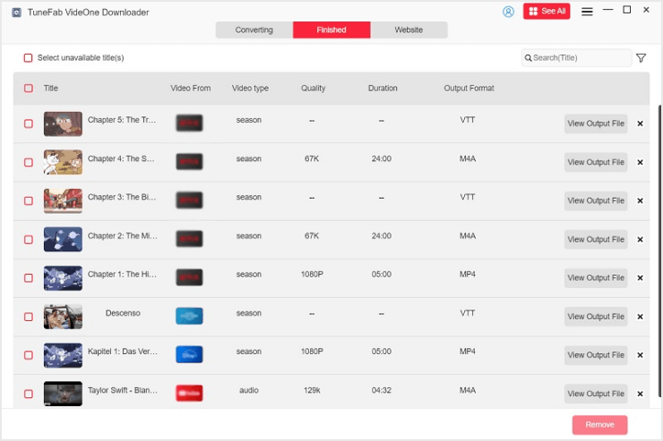663x441 pixels.
Task: Check the select-all checkbox in table header
Action: tap(29, 89)
